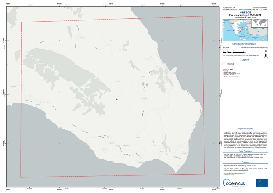Click the European Union flag emblem
The height and width of the screenshot is (193, 273).
coord(261,183)
